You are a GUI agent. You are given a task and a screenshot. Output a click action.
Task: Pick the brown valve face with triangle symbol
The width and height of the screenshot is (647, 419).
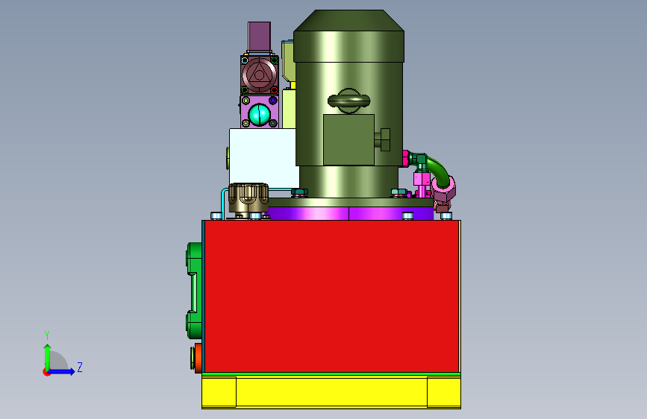(x=259, y=75)
